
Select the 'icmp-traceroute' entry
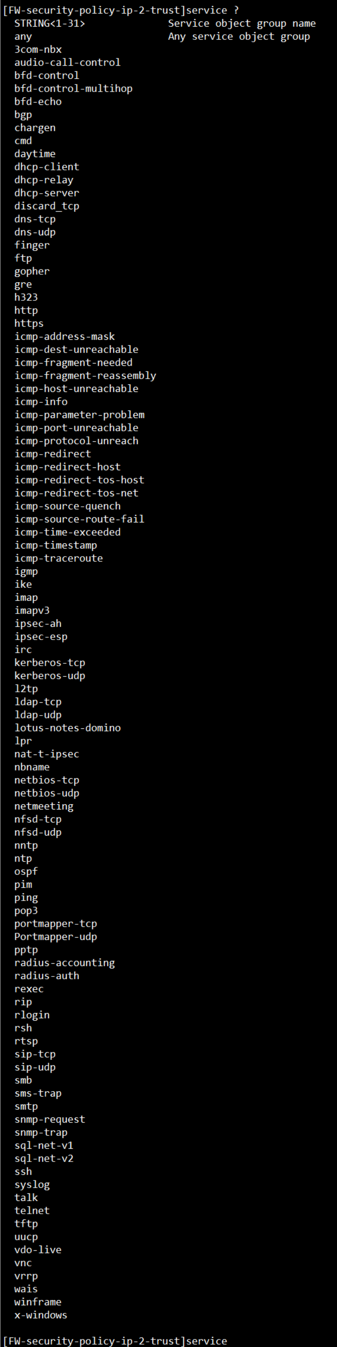click(58, 558)
